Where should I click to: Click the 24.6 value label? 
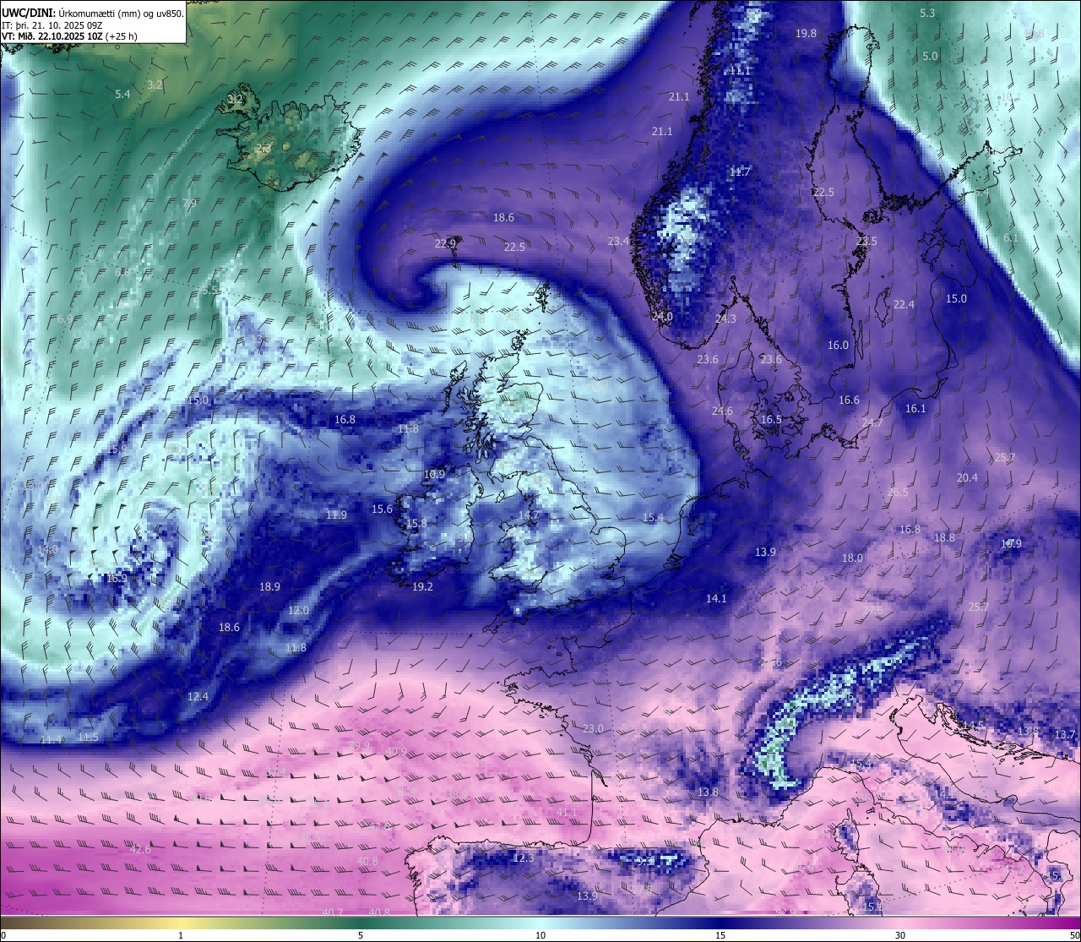[x=722, y=411]
